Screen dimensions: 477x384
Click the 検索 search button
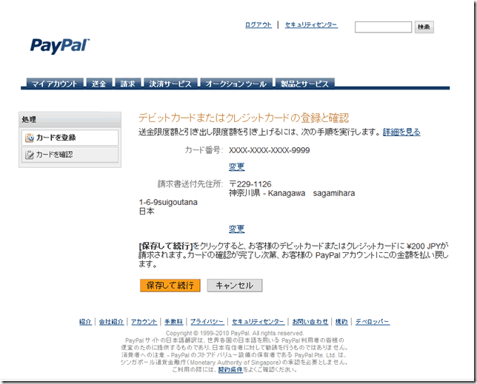pos(424,27)
